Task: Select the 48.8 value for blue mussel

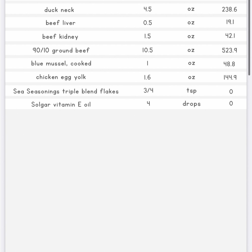Action: coord(229,64)
